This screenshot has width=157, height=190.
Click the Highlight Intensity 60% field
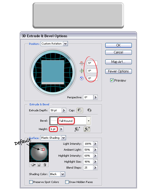tap(88, 156)
